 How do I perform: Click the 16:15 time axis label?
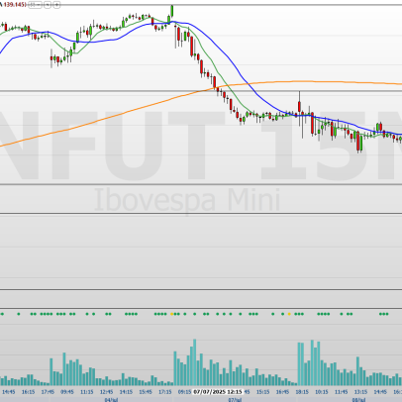[29, 392]
